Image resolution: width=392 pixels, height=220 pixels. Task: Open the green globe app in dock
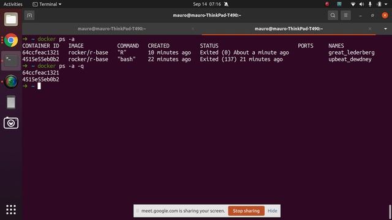[x=11, y=81]
